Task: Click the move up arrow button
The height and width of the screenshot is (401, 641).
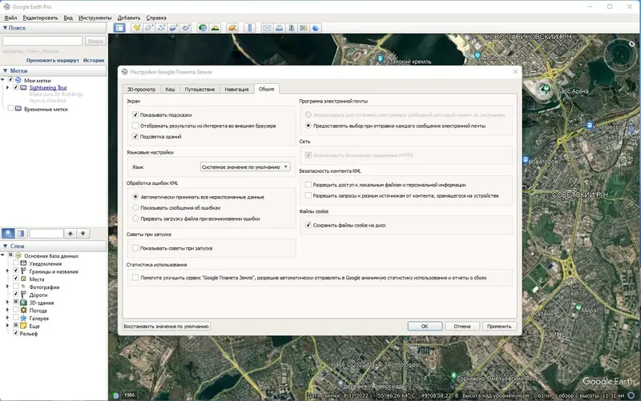Action: click(71, 233)
